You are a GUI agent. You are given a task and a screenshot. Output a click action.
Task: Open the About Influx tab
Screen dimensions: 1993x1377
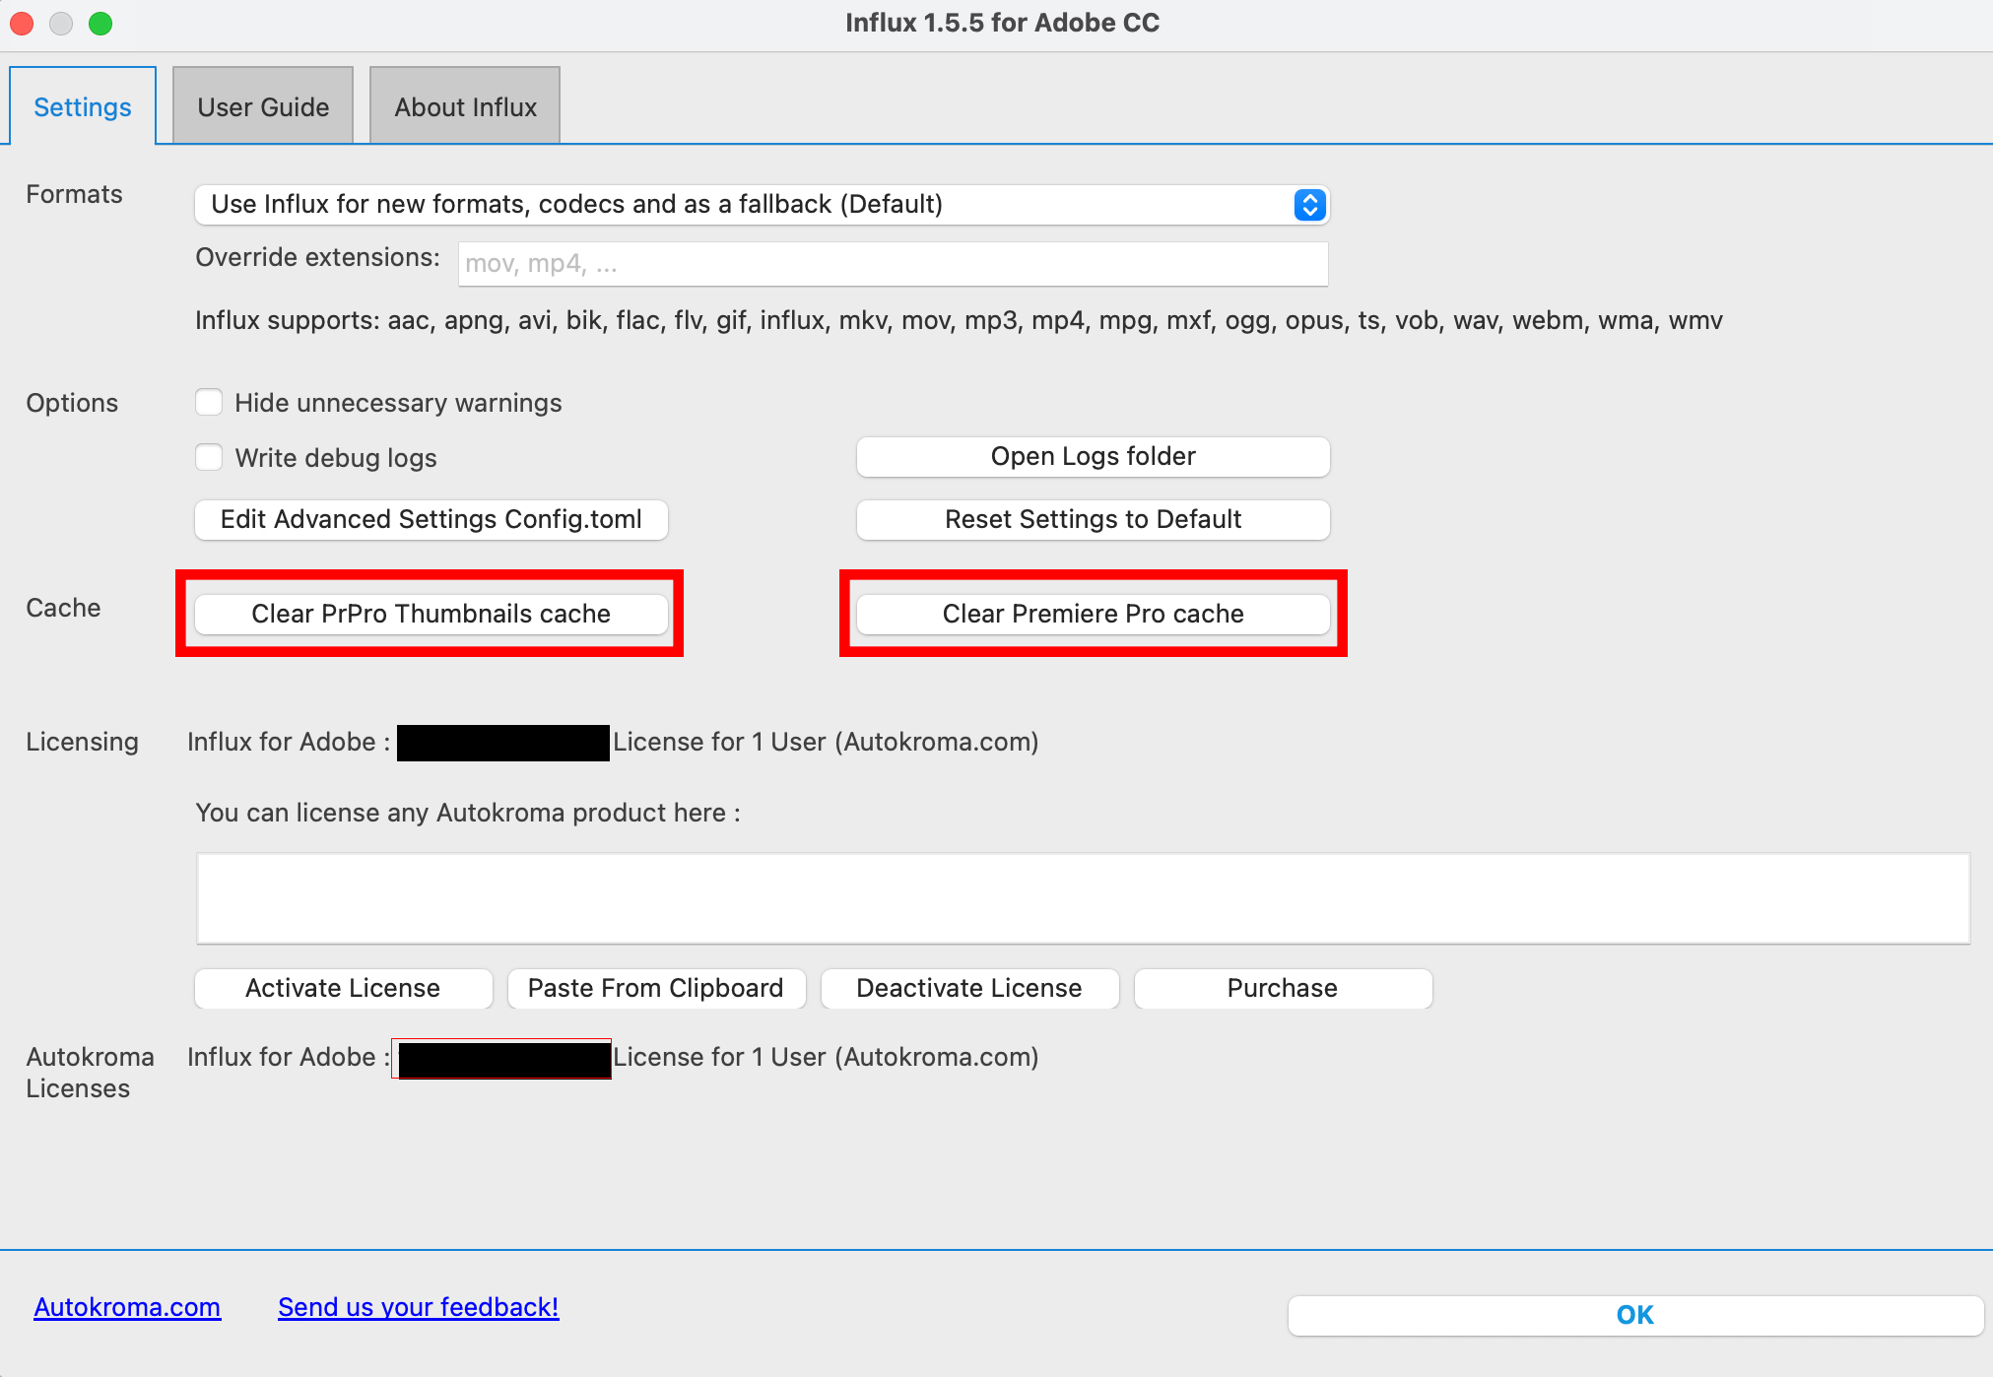465,106
